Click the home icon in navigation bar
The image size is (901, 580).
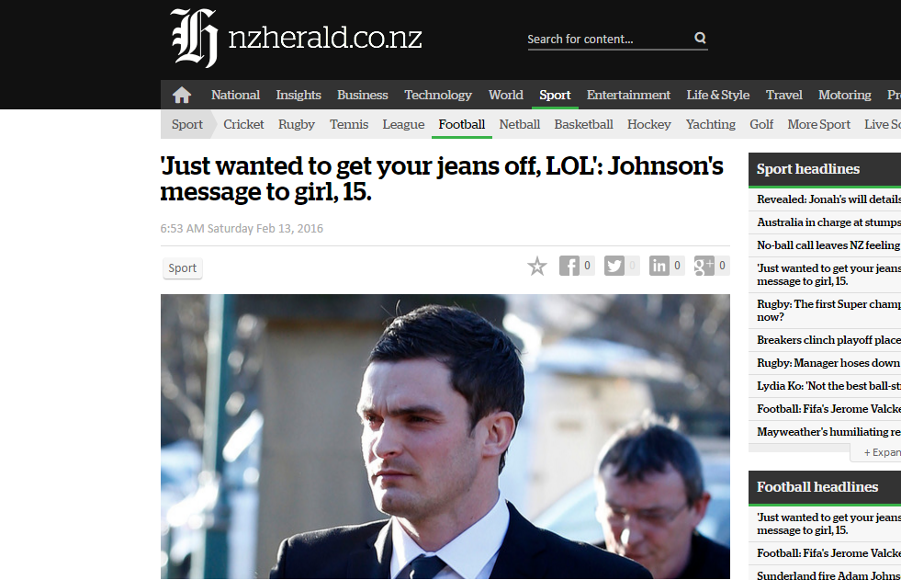tap(182, 95)
